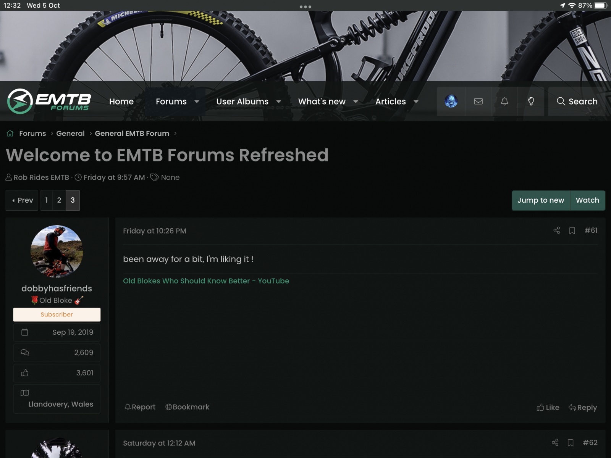Open Search from the top bar
611x458 pixels.
(x=577, y=101)
